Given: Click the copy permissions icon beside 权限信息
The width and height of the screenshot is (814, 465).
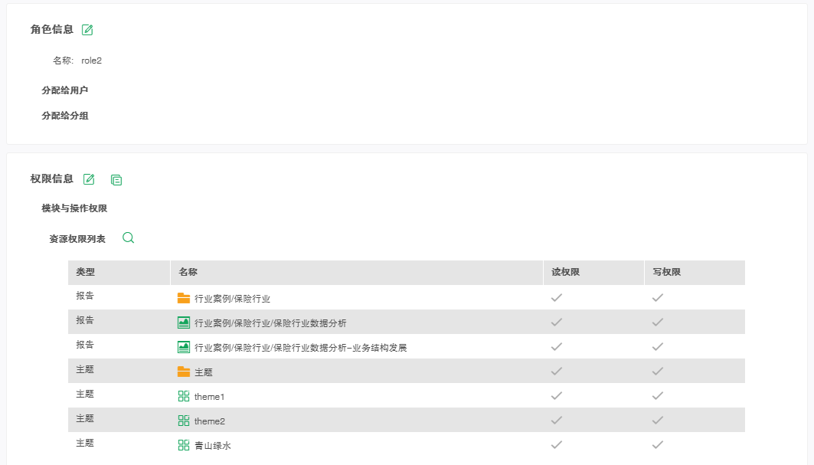Looking at the screenshot, I should pyautogui.click(x=116, y=180).
